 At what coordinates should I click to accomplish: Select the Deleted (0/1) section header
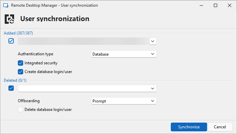(x=15, y=80)
